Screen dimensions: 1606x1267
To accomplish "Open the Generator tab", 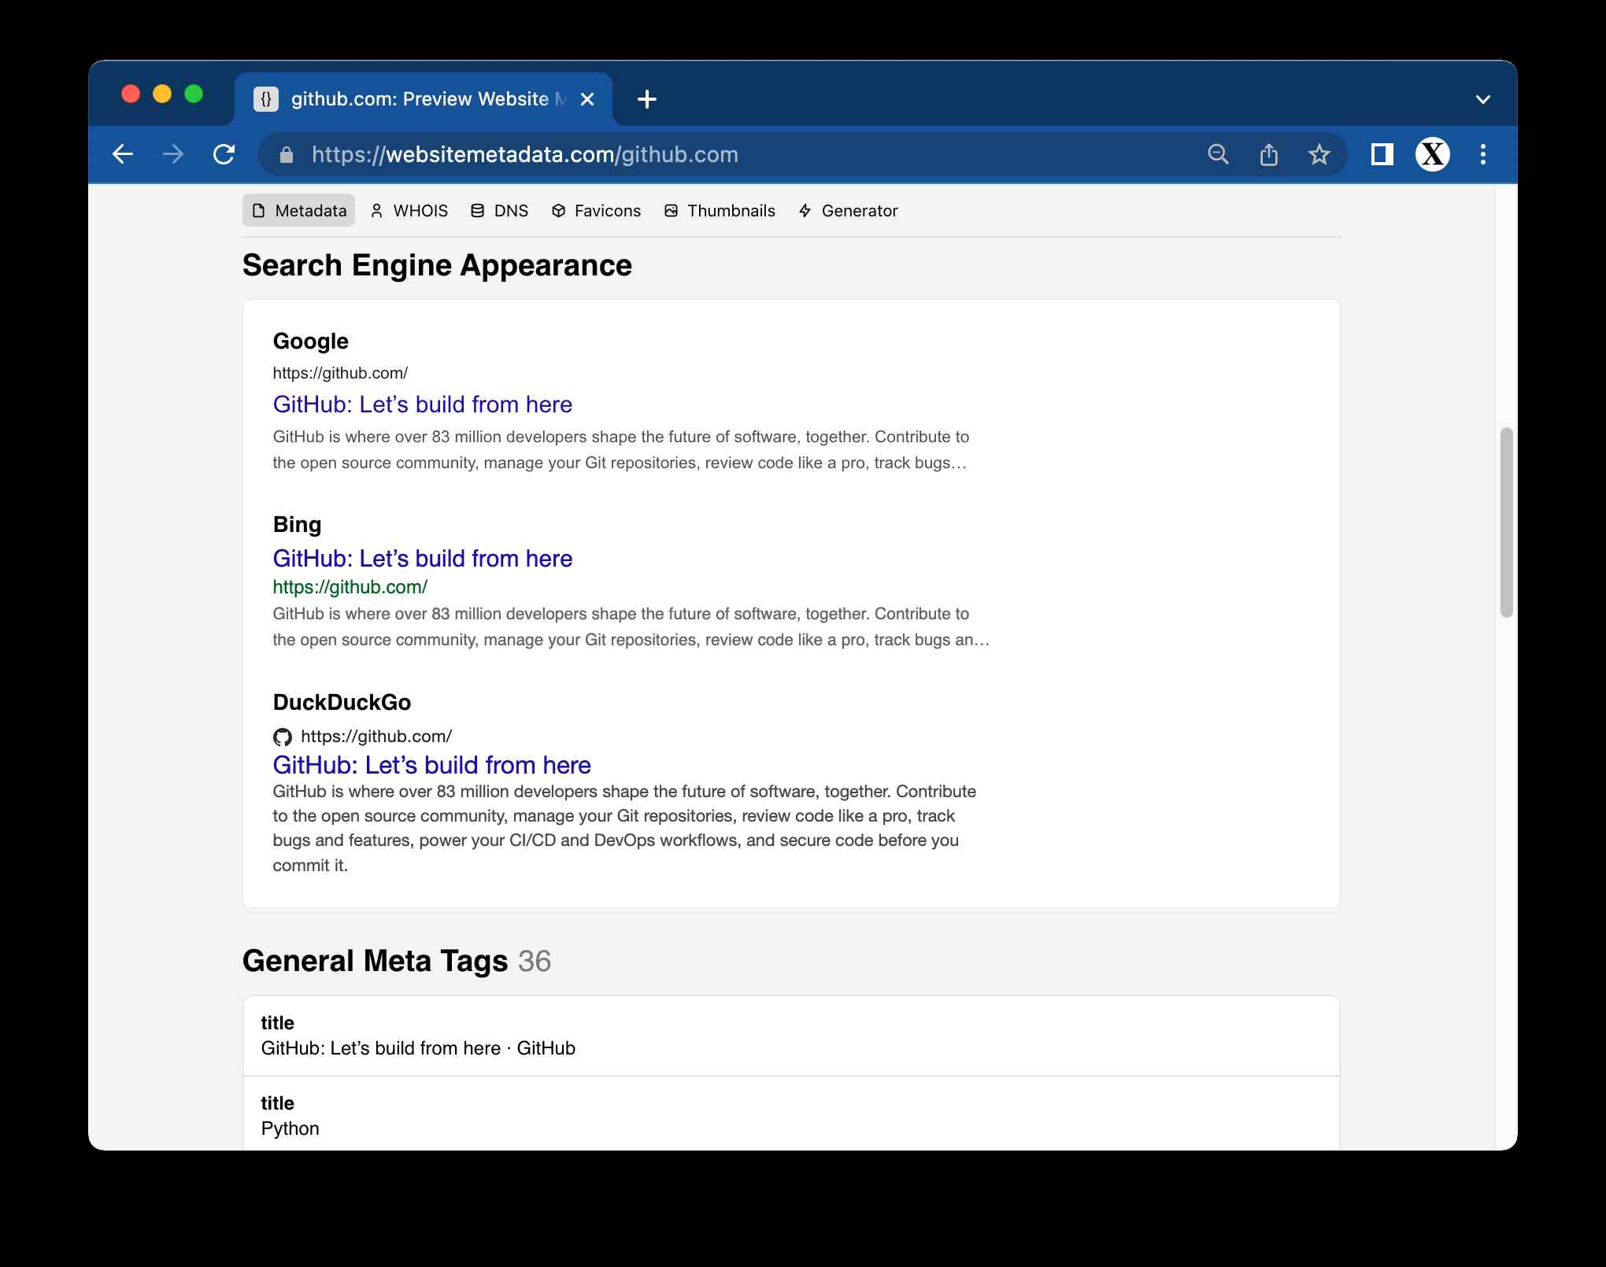I will pos(849,211).
